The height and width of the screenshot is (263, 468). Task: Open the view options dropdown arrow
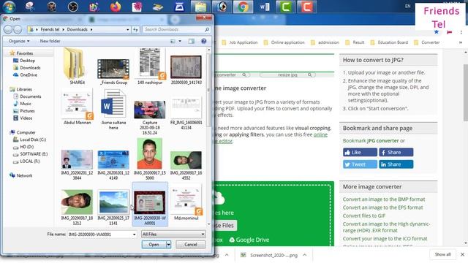coord(180,41)
